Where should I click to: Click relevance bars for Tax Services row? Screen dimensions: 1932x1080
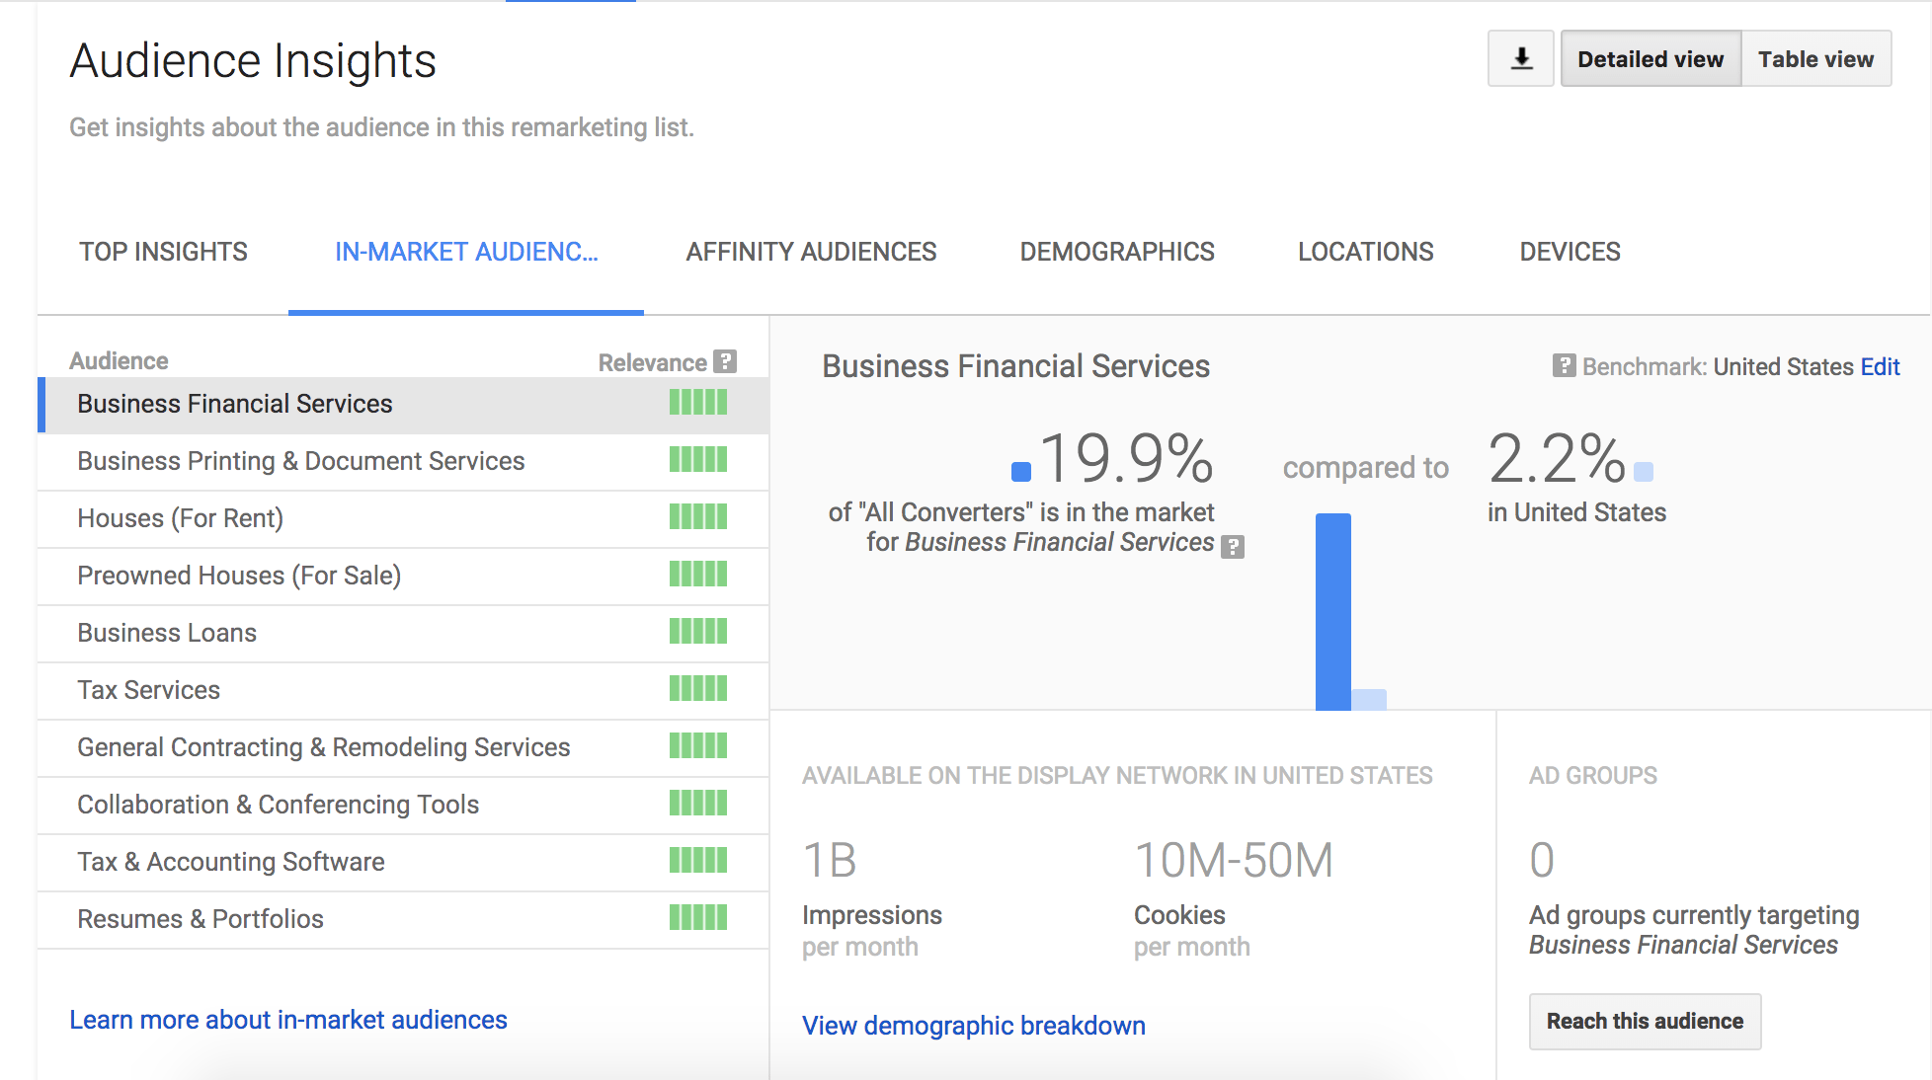[x=697, y=689]
